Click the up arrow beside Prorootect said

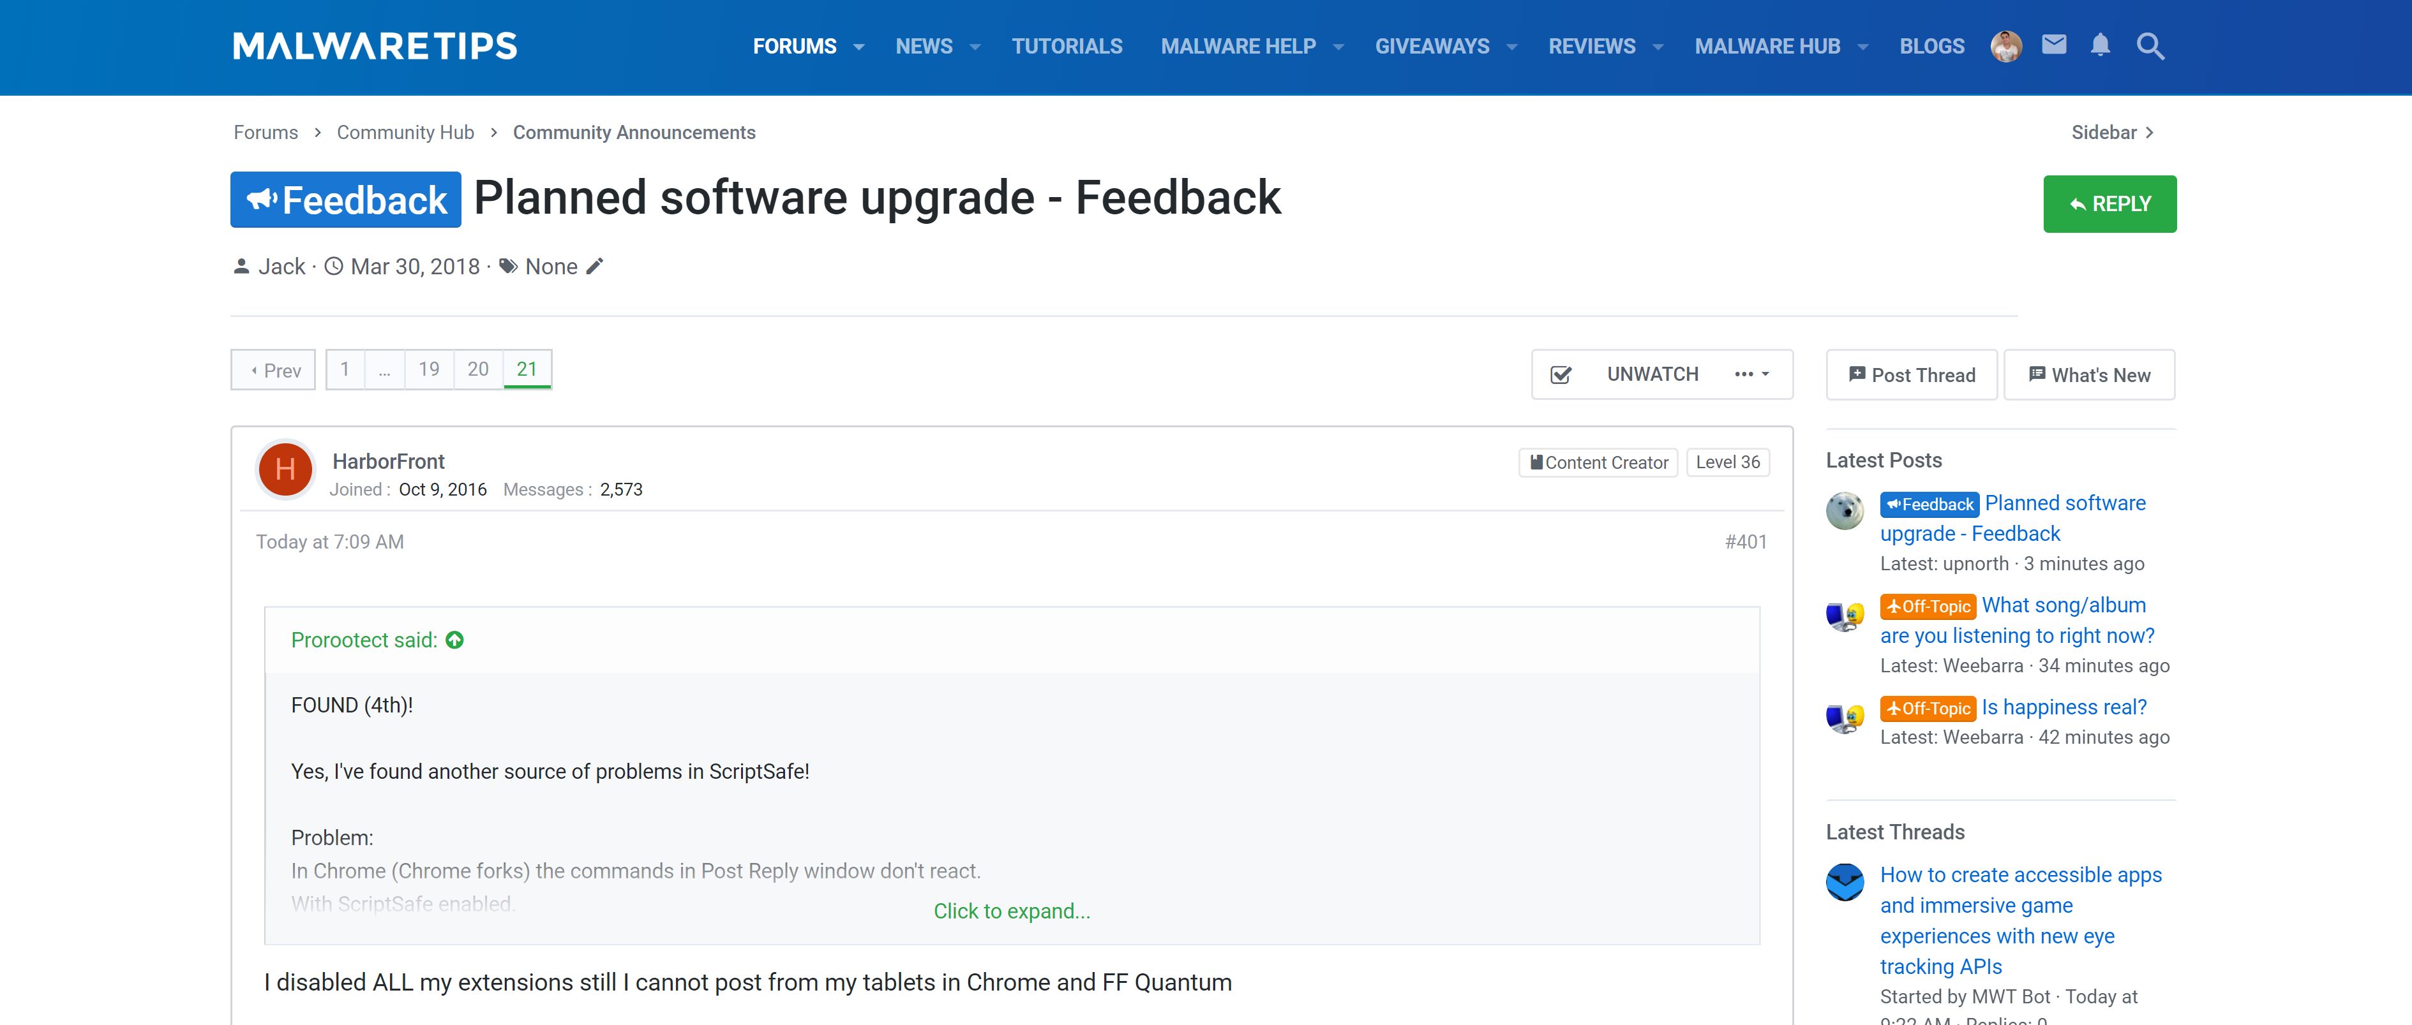coord(455,639)
